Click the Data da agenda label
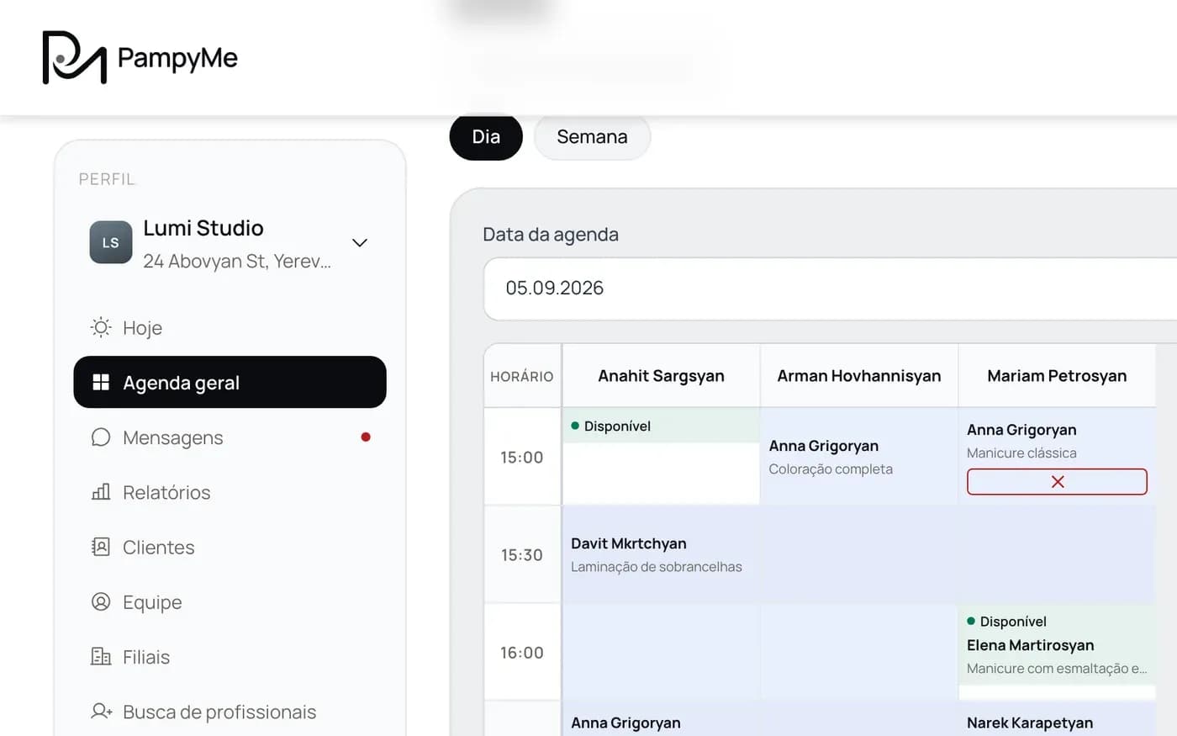The image size is (1177, 736). tap(551, 235)
